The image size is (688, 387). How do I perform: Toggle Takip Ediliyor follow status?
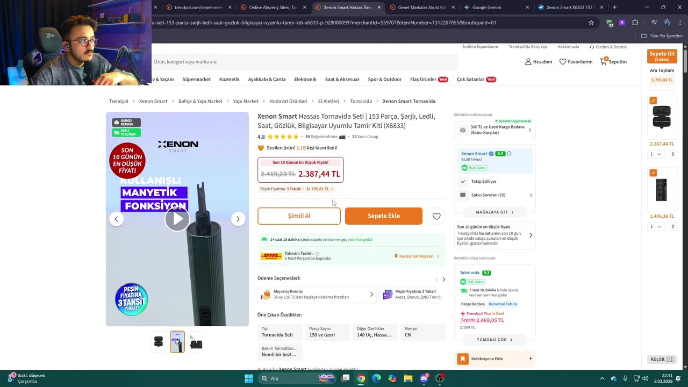[x=494, y=181]
